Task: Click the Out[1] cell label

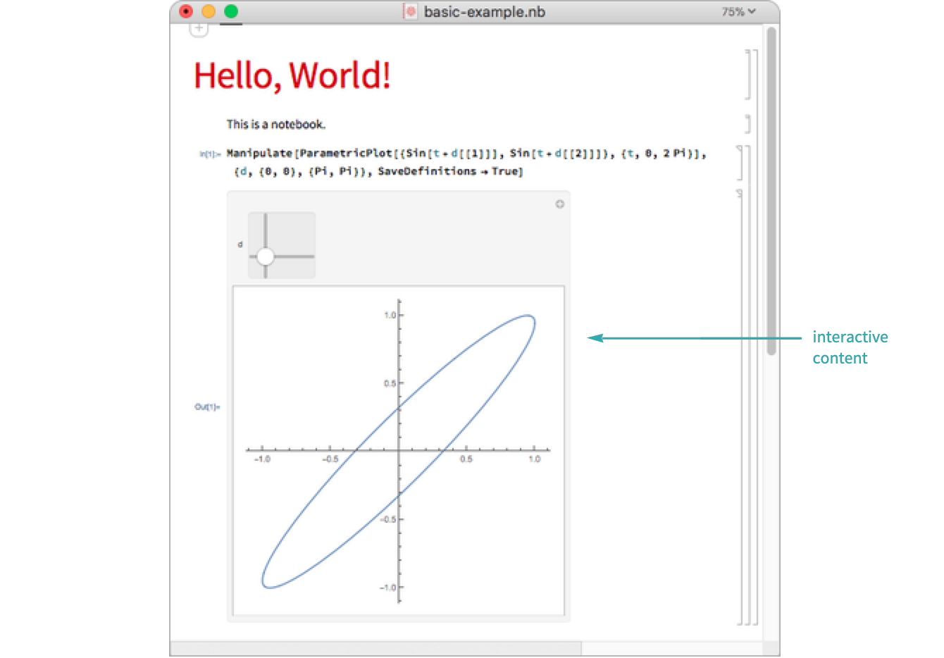Action: click(207, 406)
